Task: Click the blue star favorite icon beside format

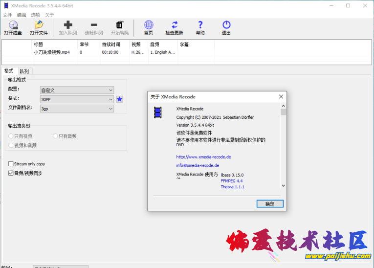Action: (119, 99)
